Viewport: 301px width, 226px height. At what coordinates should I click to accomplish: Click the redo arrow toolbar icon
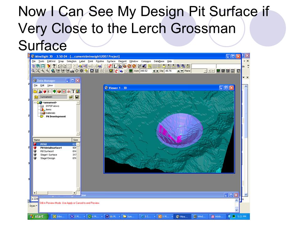pyautogui.click(x=64, y=66)
